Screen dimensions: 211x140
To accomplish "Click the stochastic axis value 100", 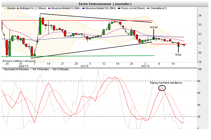I will pos(199,69).
